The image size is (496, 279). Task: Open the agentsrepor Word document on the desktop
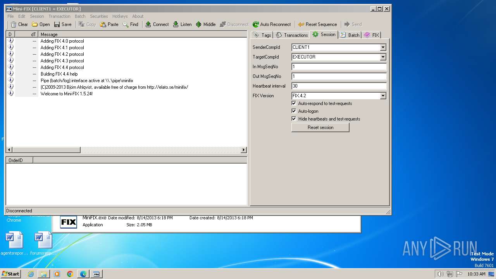pos(15,244)
